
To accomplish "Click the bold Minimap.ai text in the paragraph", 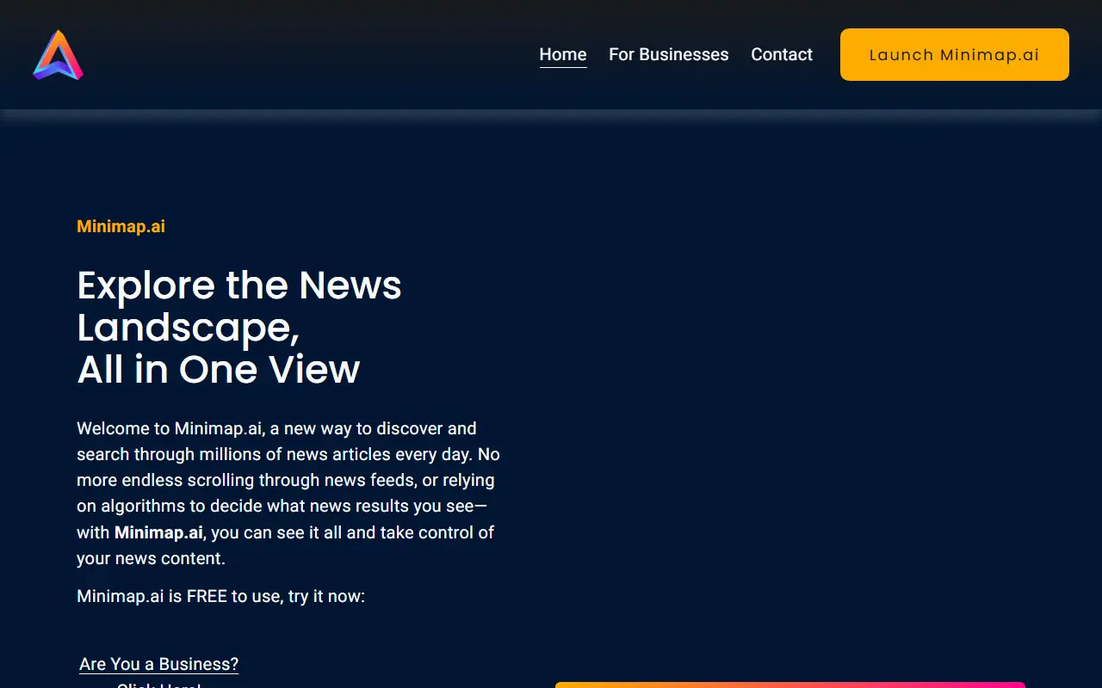I will (x=158, y=532).
